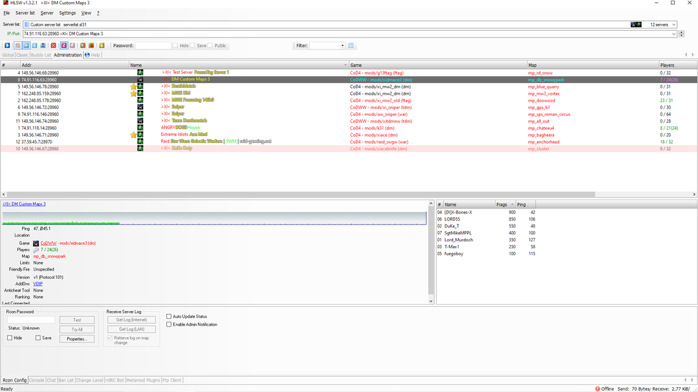
Task: Click the Rcon Password input field
Action: (x=31, y=320)
